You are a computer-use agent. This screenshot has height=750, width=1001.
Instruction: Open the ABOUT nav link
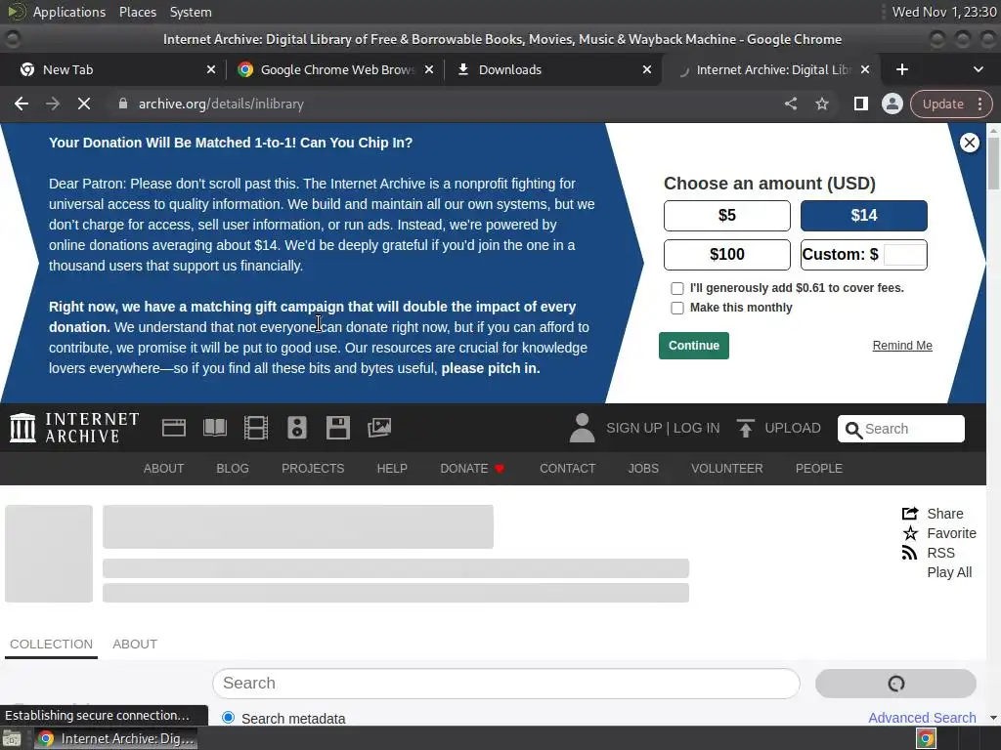(163, 468)
